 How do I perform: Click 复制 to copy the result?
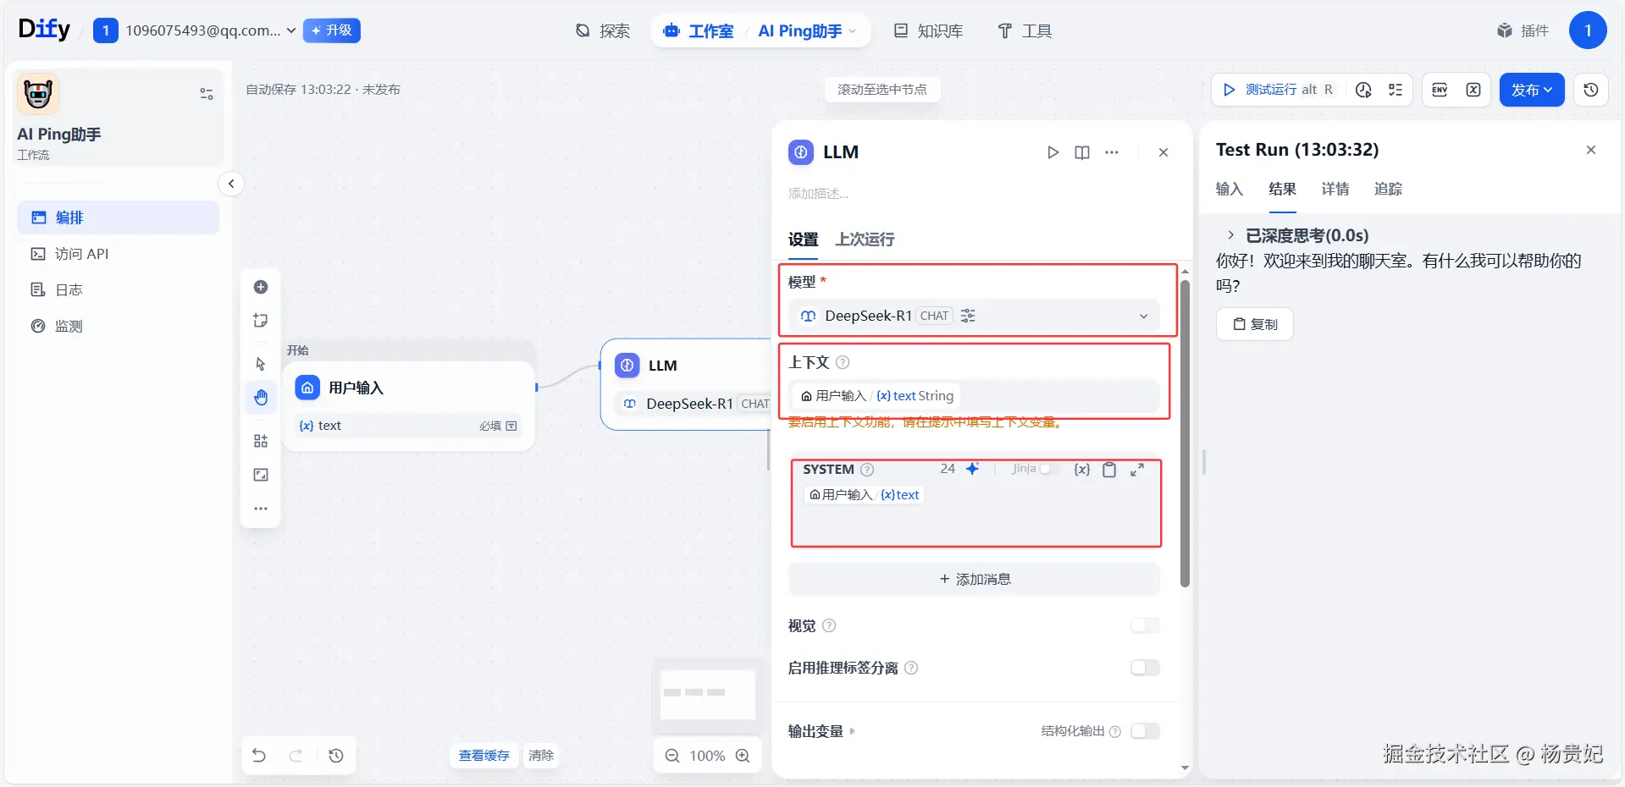pos(1255,324)
